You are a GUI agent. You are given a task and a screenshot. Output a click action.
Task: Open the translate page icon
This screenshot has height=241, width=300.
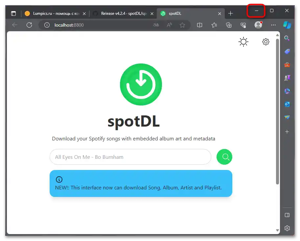(x=156, y=25)
